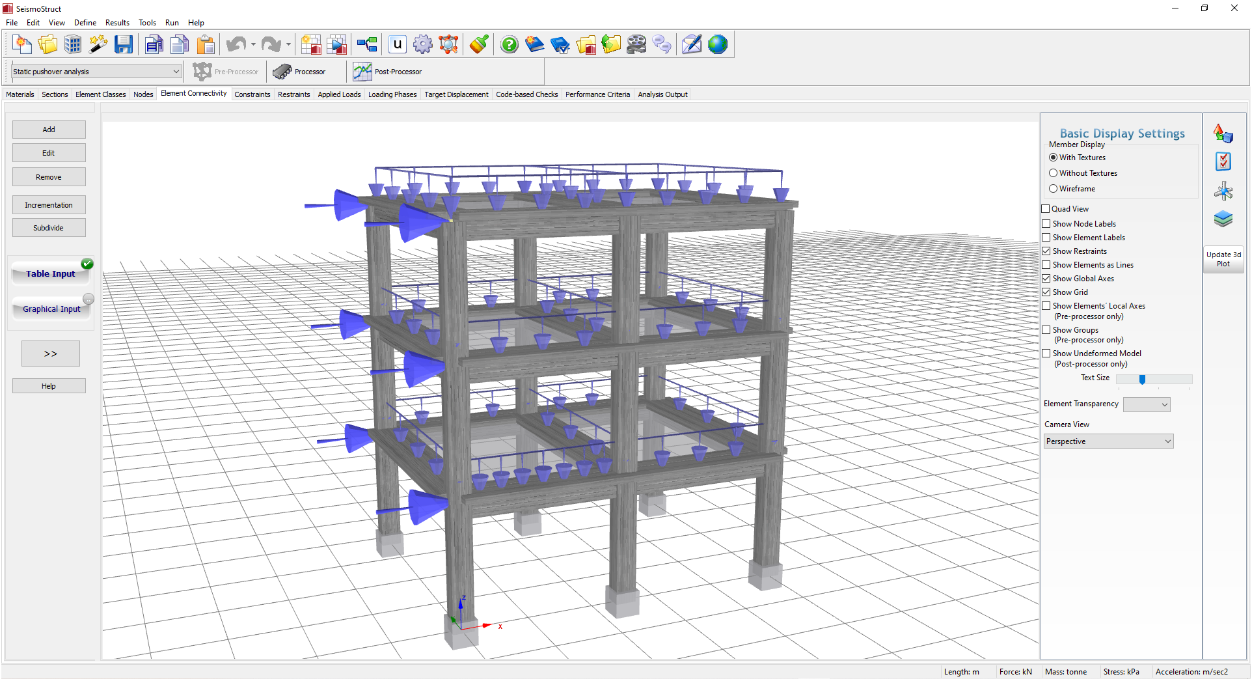Select the wizard (magic wand) tool

pos(98,44)
